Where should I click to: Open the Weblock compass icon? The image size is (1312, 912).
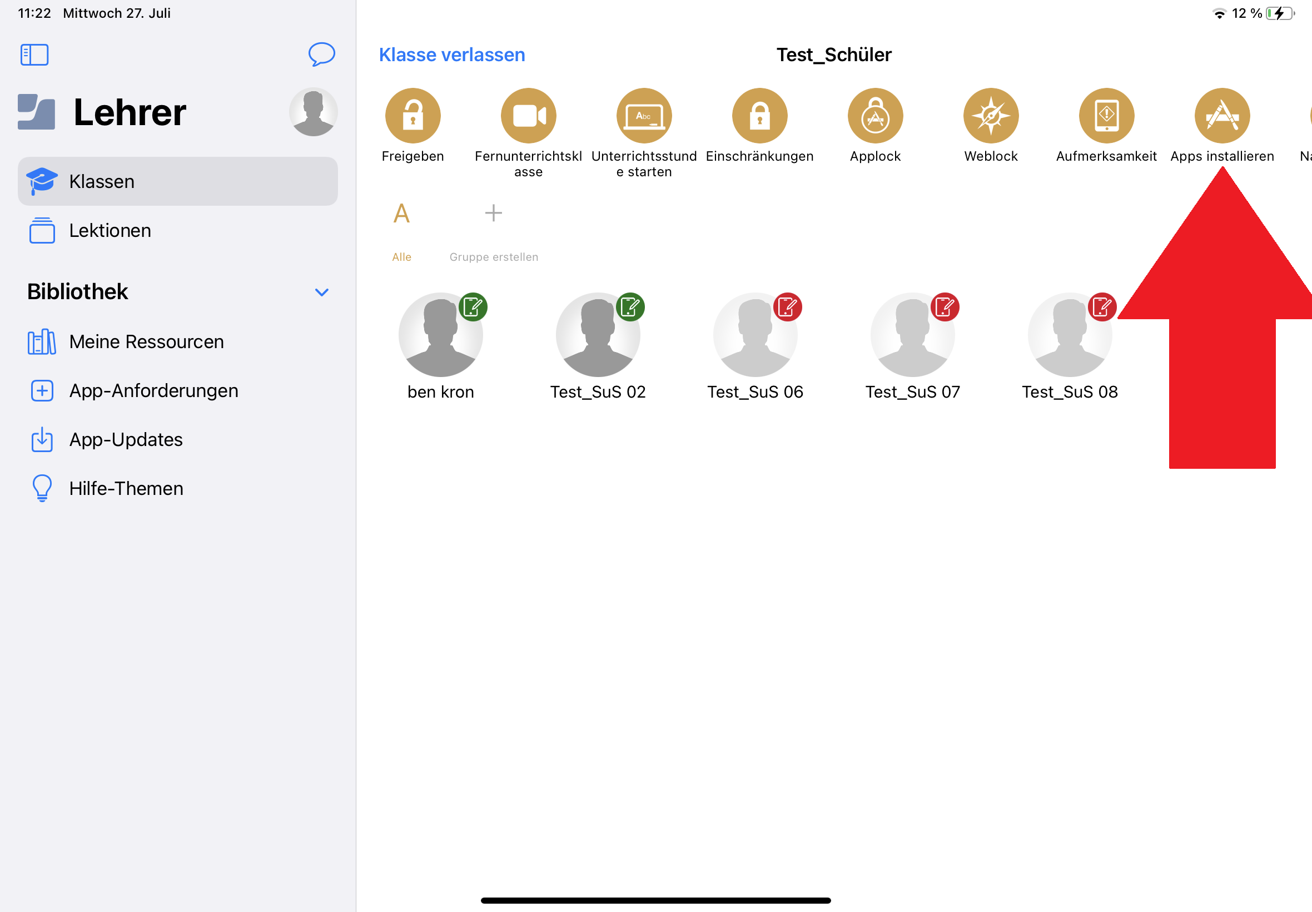coord(991,116)
